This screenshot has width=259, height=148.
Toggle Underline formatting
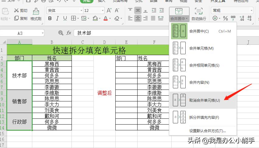point(65,18)
